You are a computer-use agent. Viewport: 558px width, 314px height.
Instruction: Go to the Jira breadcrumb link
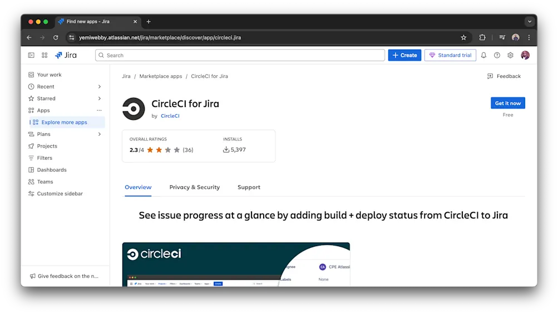pos(126,76)
